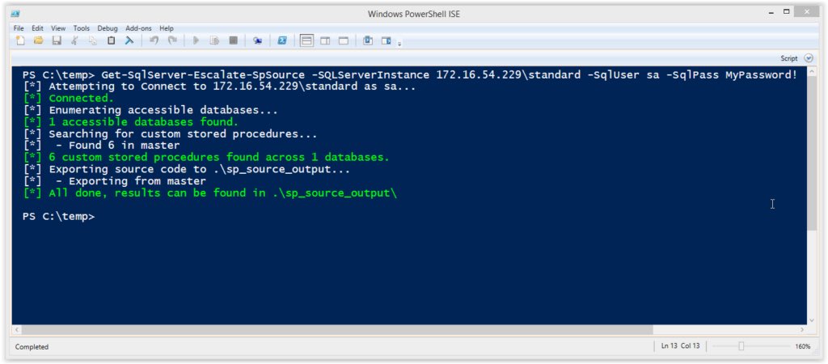Viewport: 828px width, 364px height.
Task: Click 'Ln 13 Col 13' status indicator
Action: 680,346
